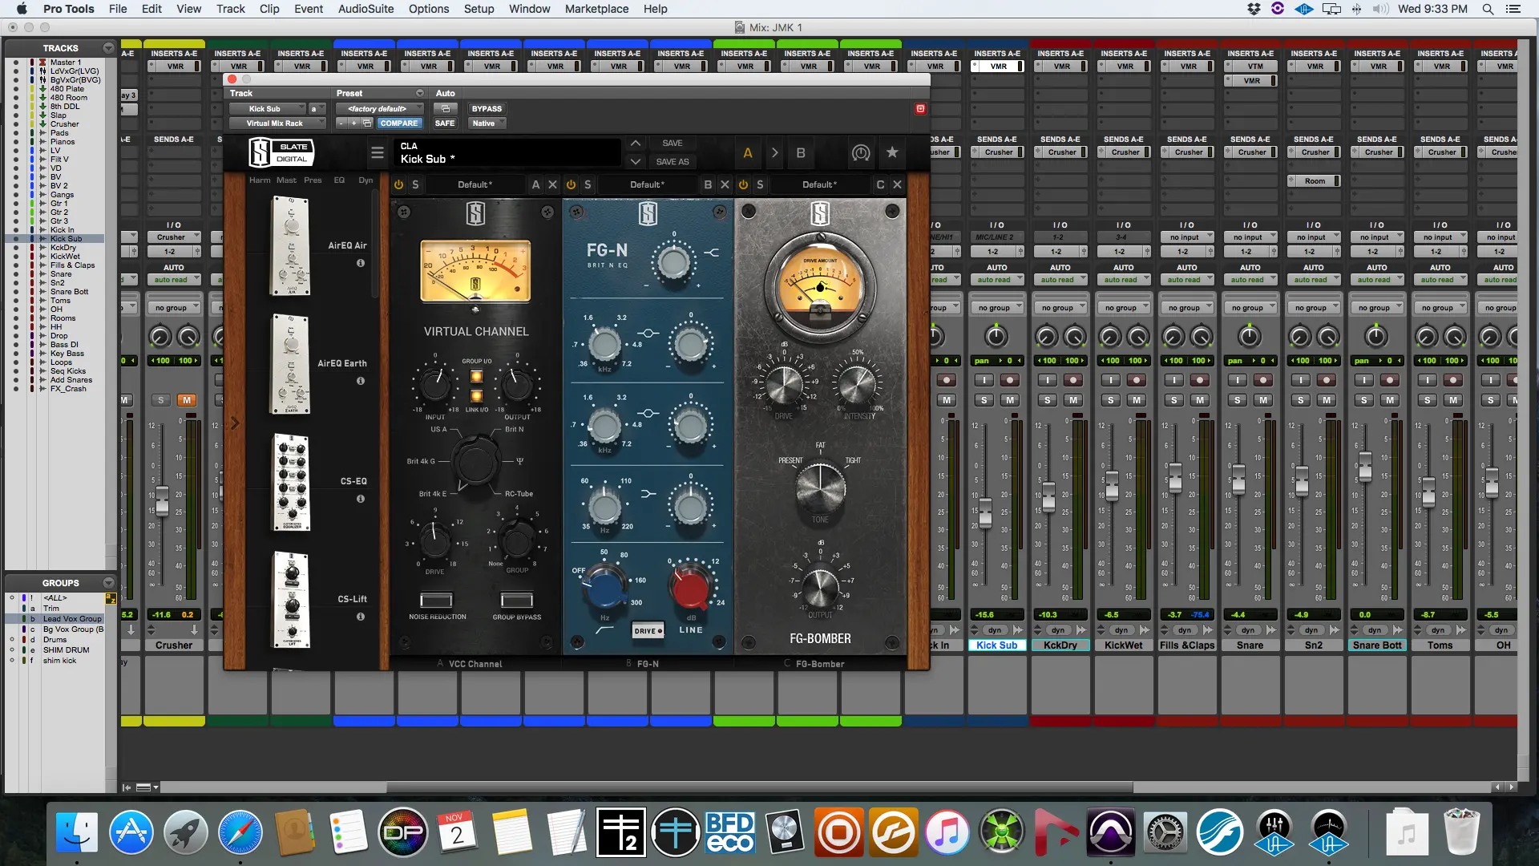
Task: Record-enable the Kick Sub mixer channel
Action: [1010, 380]
